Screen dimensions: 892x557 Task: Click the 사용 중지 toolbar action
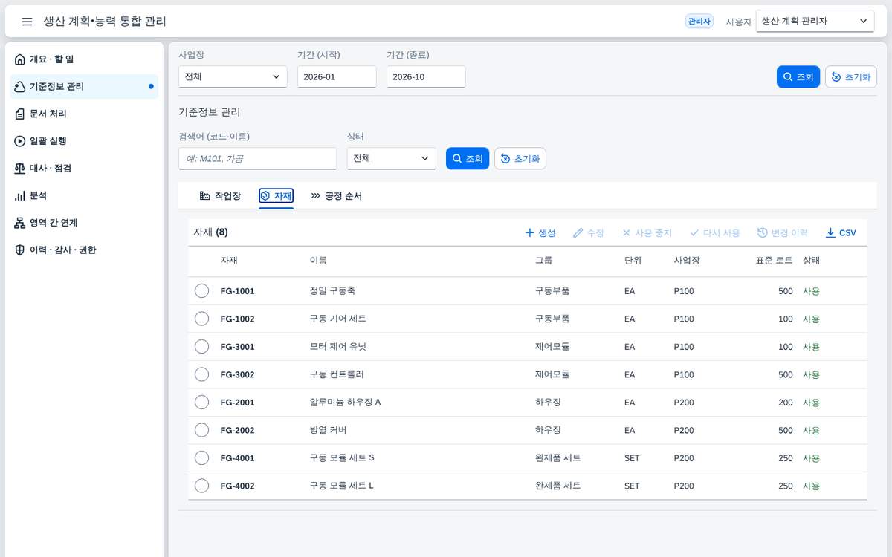(x=647, y=232)
